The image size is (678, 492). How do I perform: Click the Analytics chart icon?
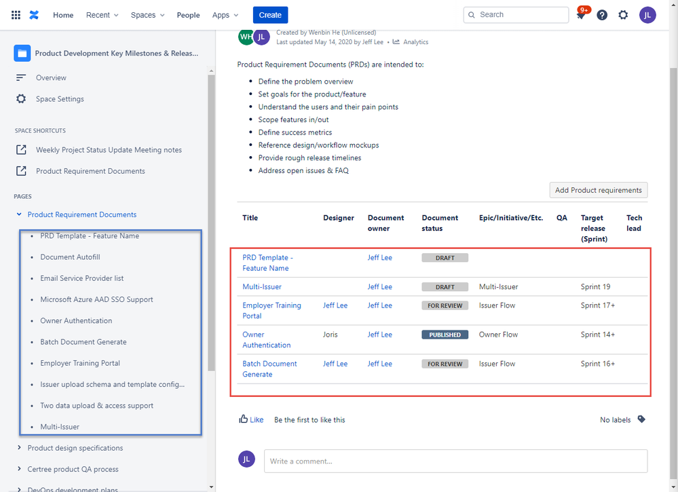[x=396, y=42]
